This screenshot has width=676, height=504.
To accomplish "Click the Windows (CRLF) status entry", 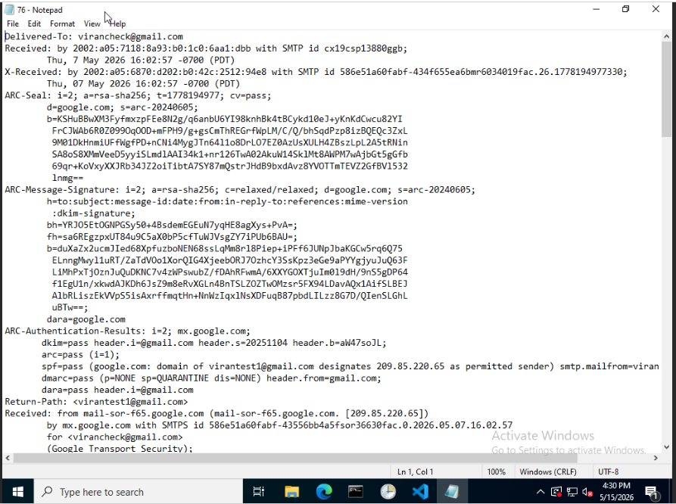I will point(547,471).
